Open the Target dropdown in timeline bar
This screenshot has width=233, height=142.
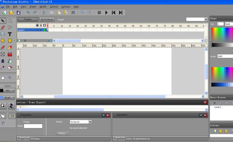(x=197, y=19)
